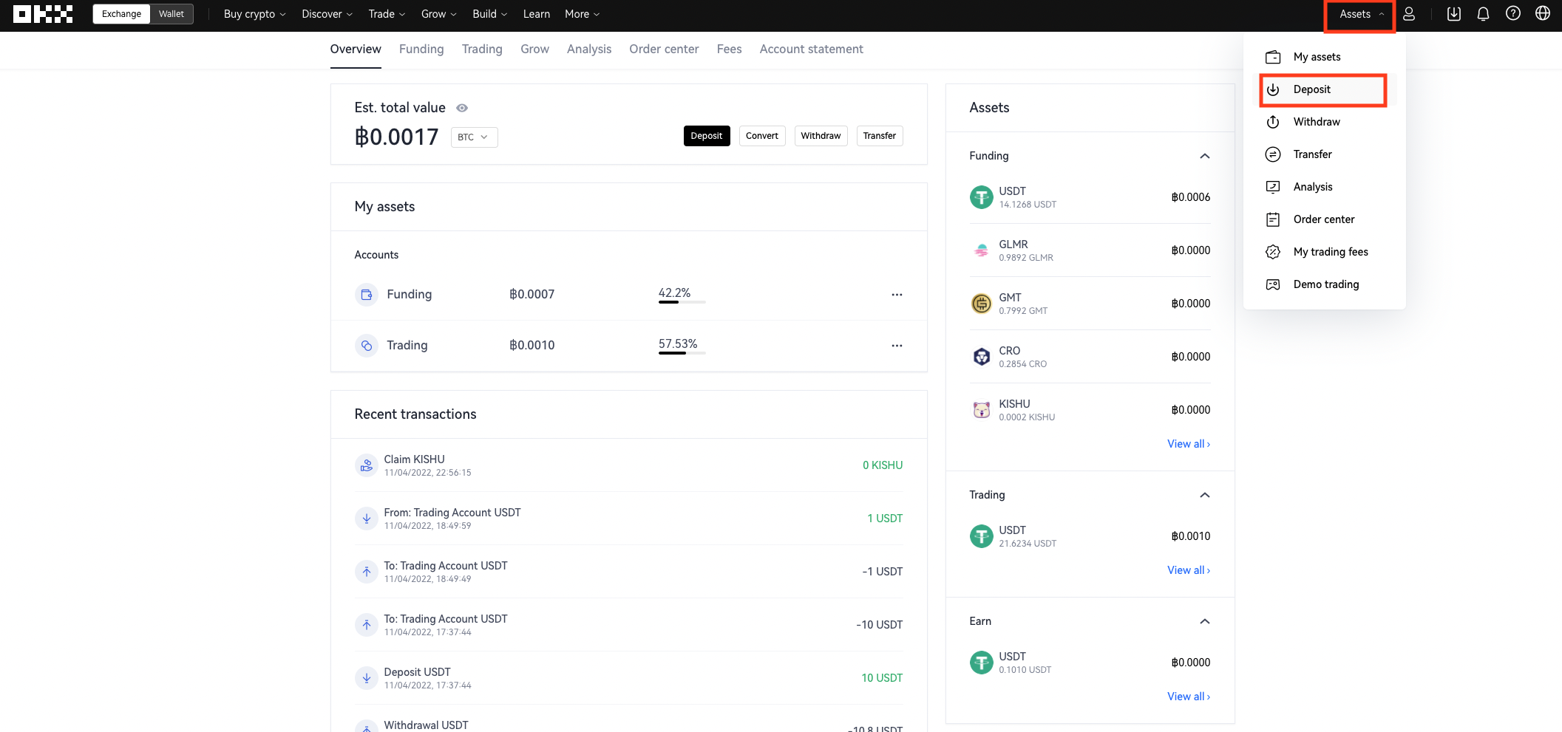Click the 'From: Trading Account USDT' row
The image size is (1562, 732).
point(628,519)
